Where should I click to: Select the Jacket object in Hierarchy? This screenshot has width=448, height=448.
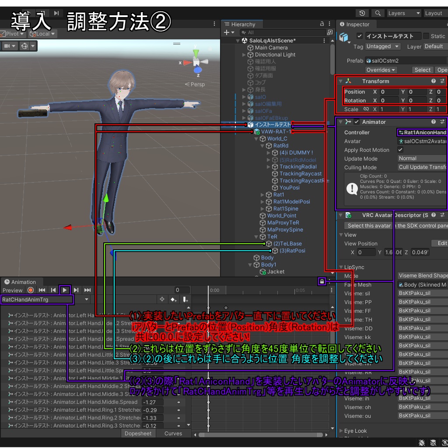click(x=276, y=272)
